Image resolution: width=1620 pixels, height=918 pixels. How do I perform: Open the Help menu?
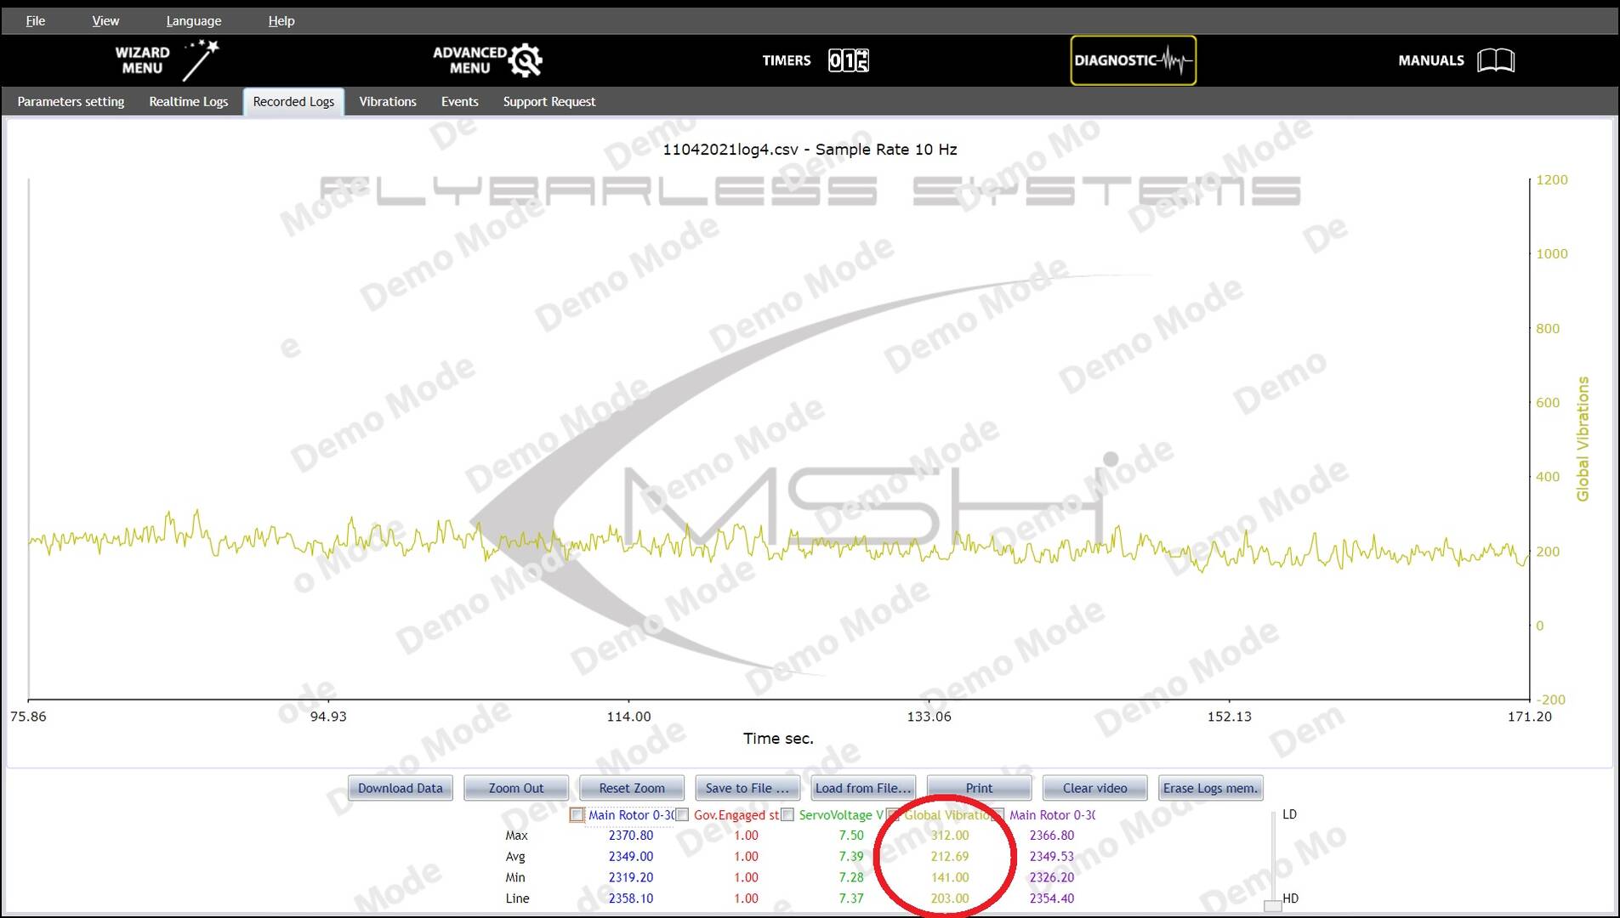[281, 20]
